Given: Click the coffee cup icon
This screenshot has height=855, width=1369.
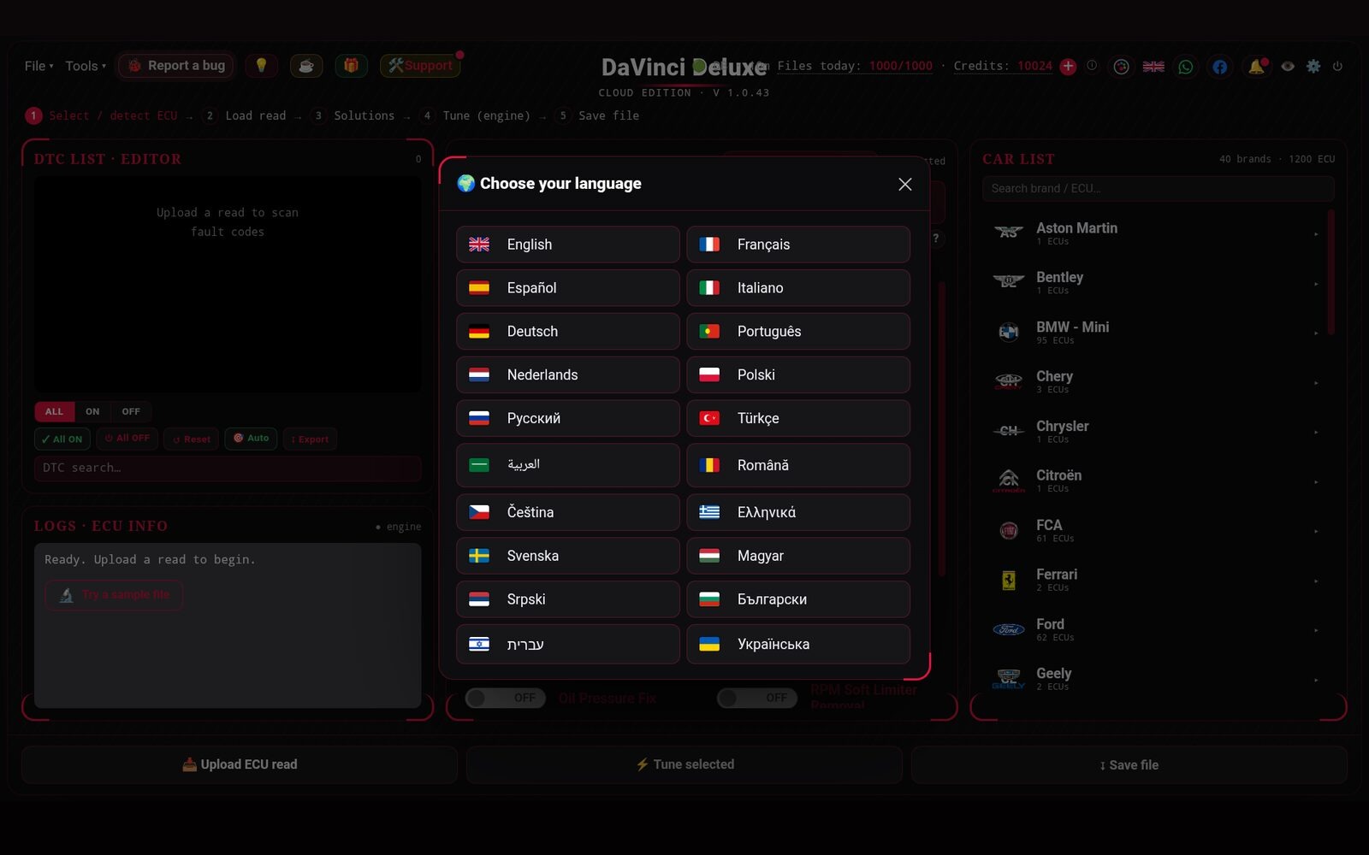Looking at the screenshot, I should (x=306, y=66).
